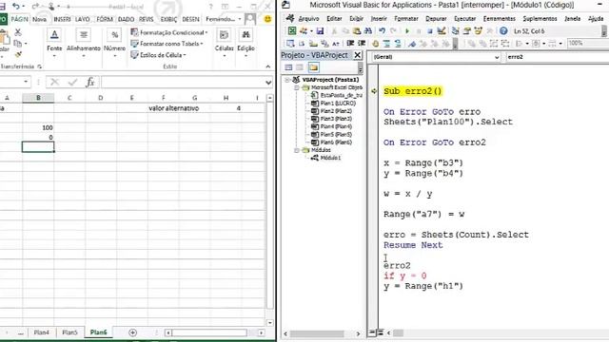
Task: Add a new sheet with plus button
Action: pos(132,332)
